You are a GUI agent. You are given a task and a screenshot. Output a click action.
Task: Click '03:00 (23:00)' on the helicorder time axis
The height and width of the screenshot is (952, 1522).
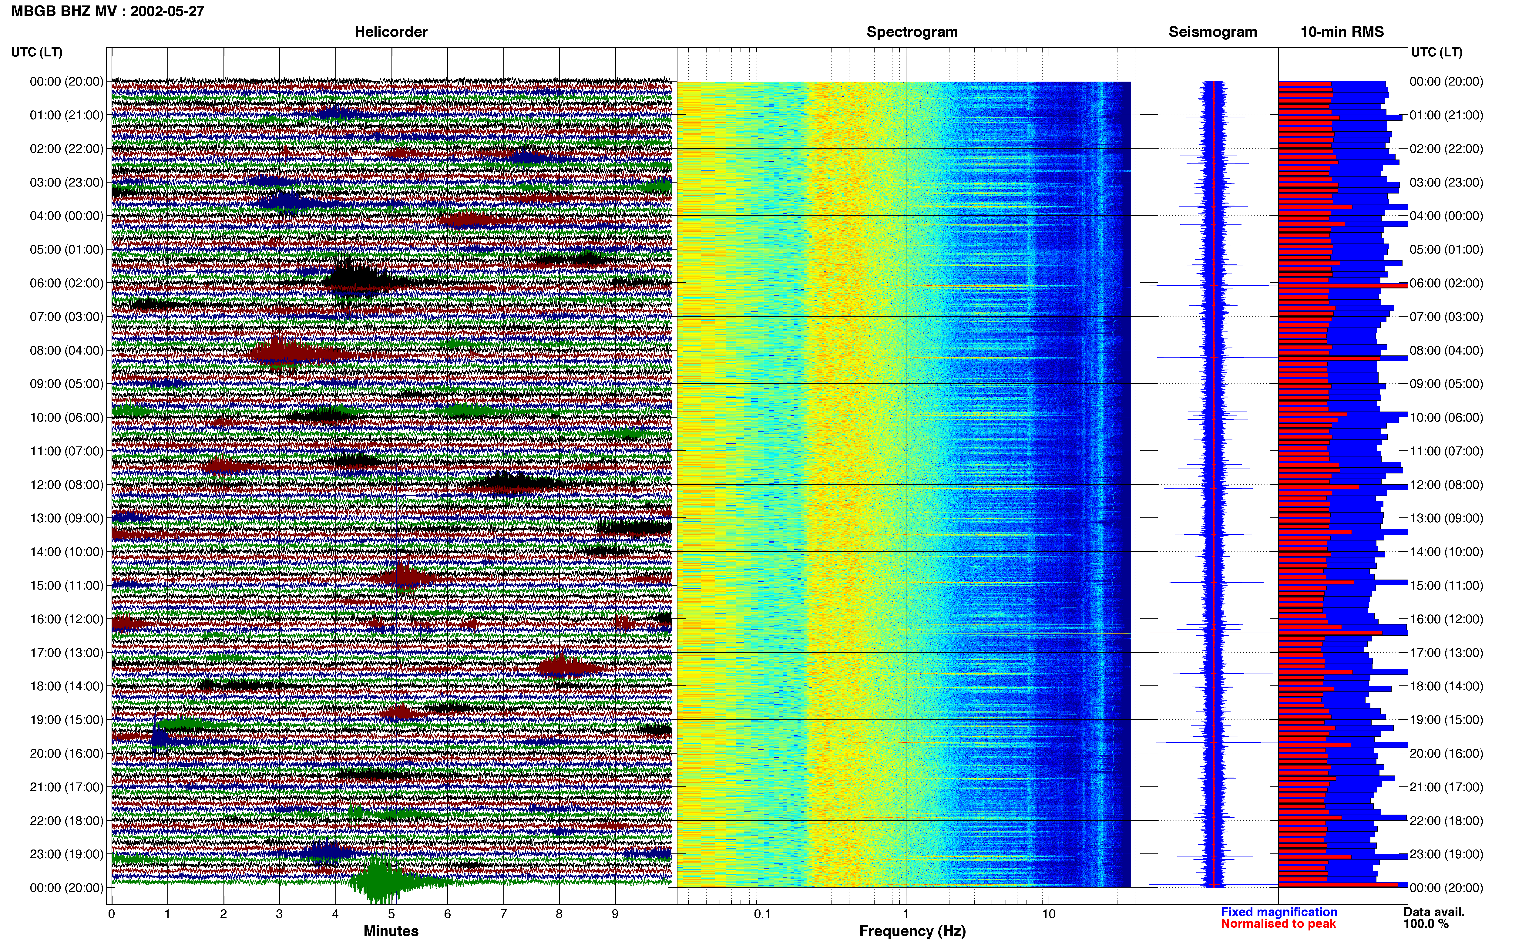tap(67, 182)
